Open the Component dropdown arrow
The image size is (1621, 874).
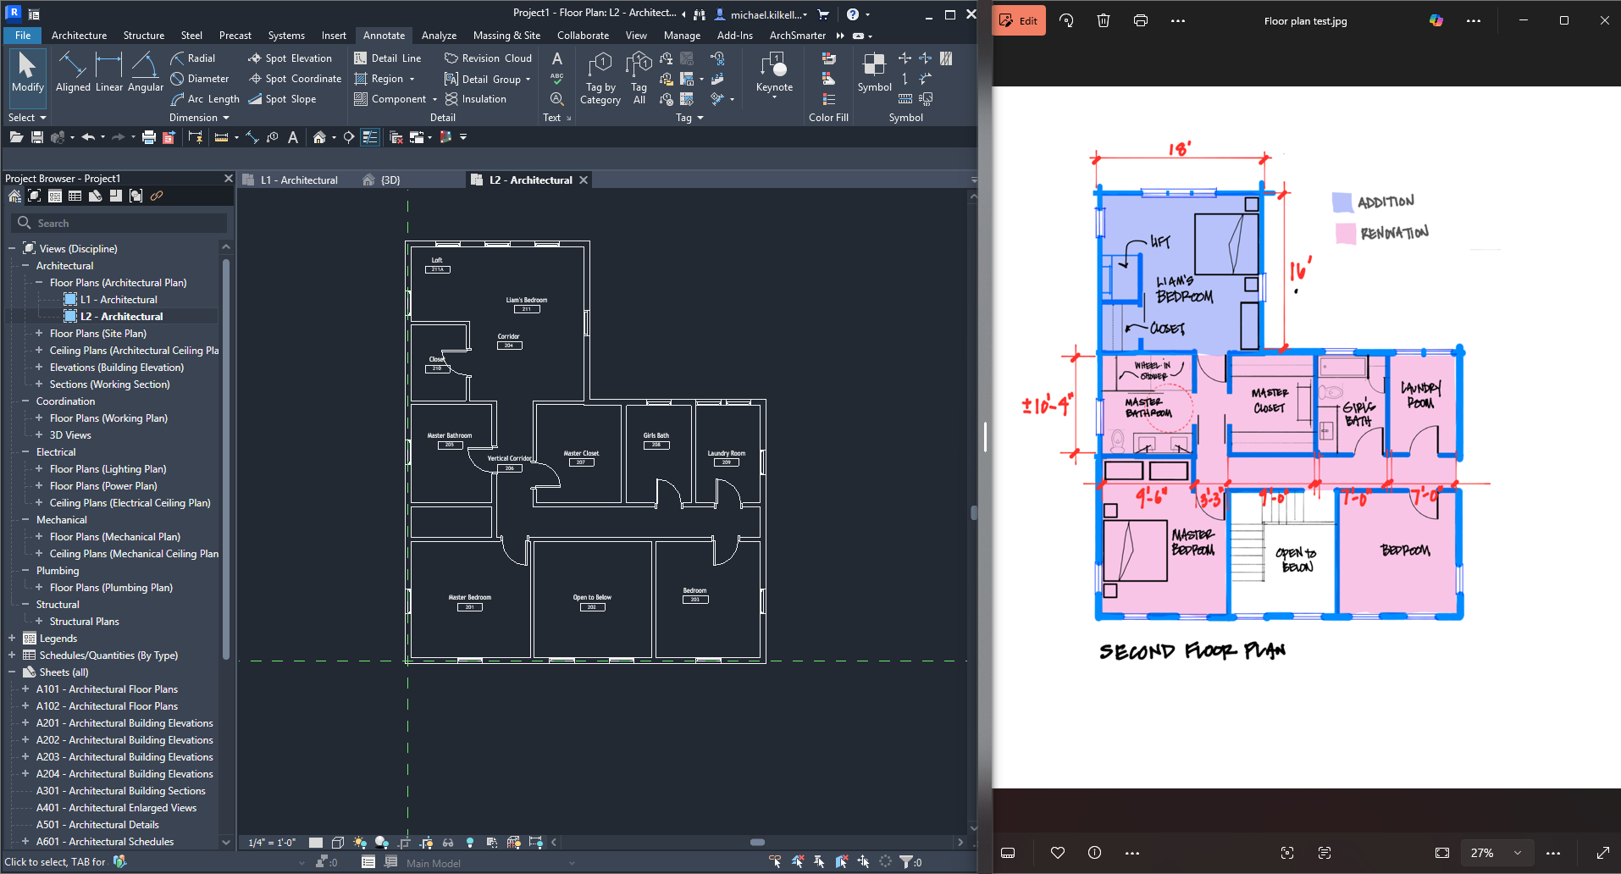click(434, 99)
